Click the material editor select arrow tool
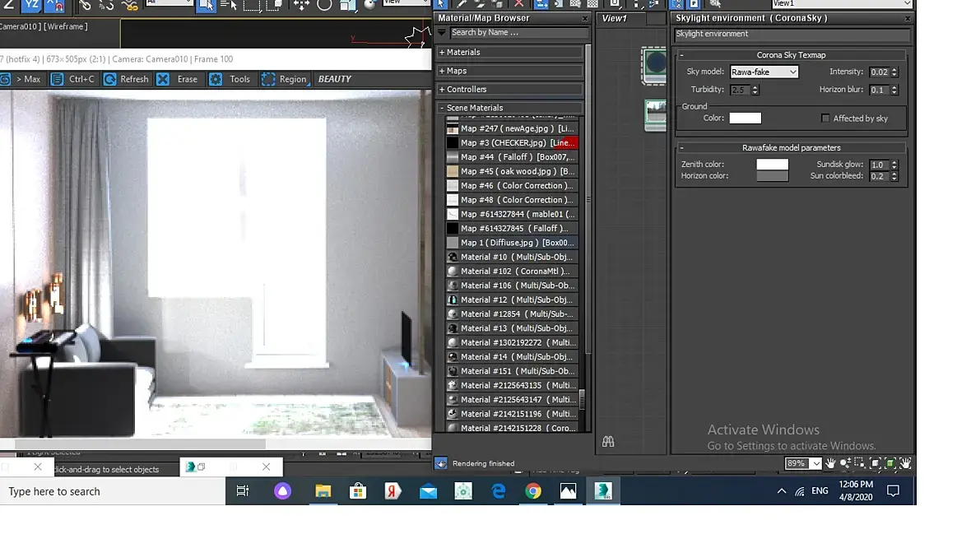 point(441,4)
